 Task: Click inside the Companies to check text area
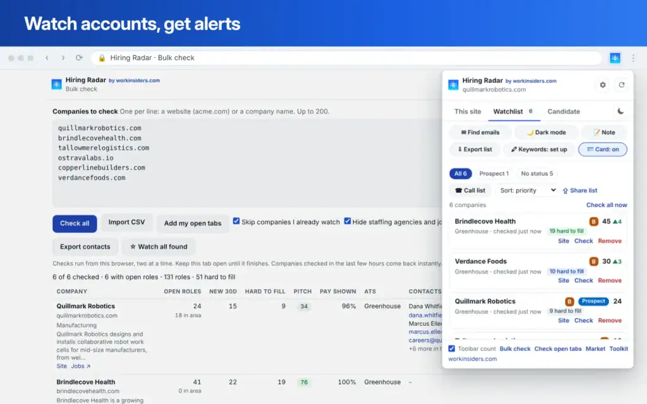[x=247, y=163]
